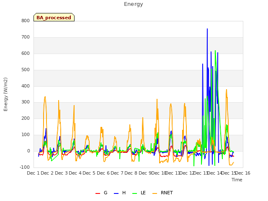This screenshot has height=201, width=268.
Task: Click the y-axis label Energy (W/m2)
Action: coord(5,94)
